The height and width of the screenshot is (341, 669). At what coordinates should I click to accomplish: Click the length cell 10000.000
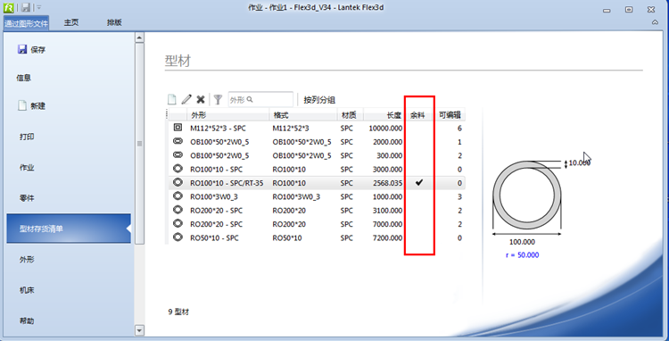click(385, 128)
